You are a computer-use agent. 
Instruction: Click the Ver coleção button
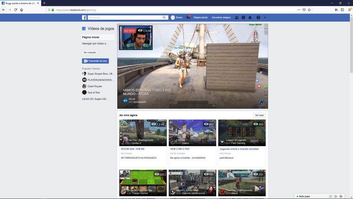90,52
